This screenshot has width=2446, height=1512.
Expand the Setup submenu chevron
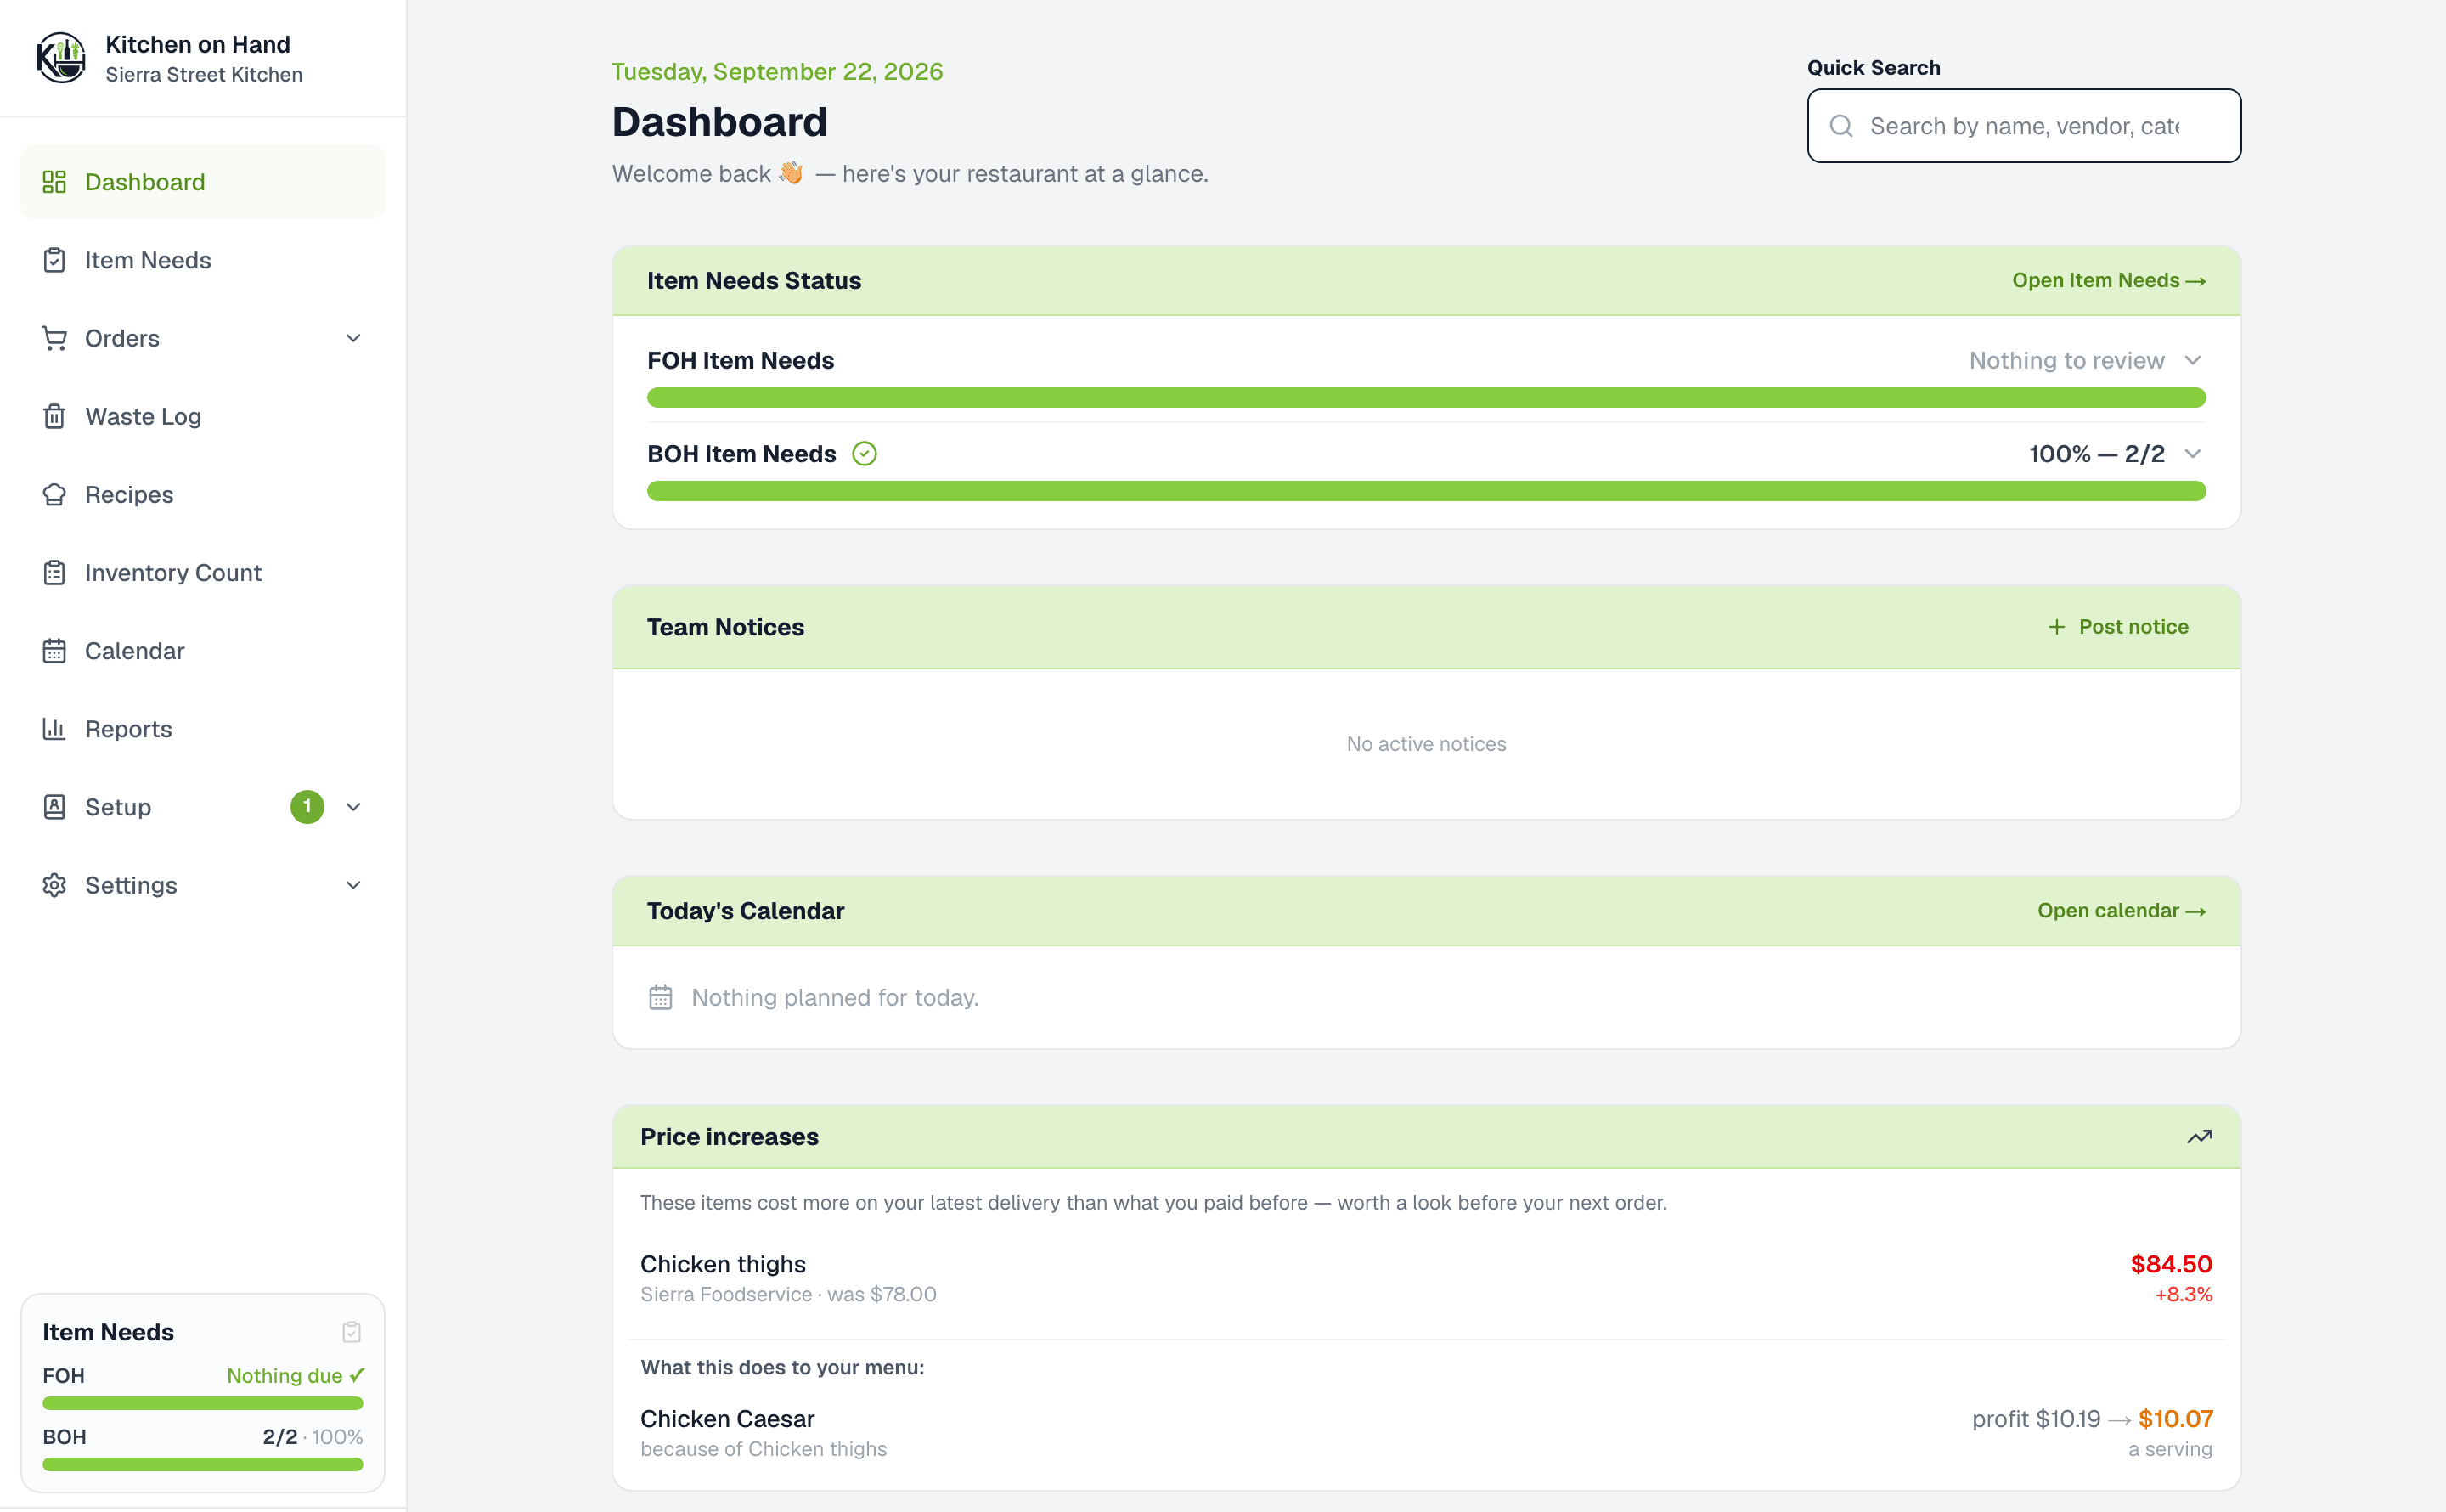click(352, 807)
